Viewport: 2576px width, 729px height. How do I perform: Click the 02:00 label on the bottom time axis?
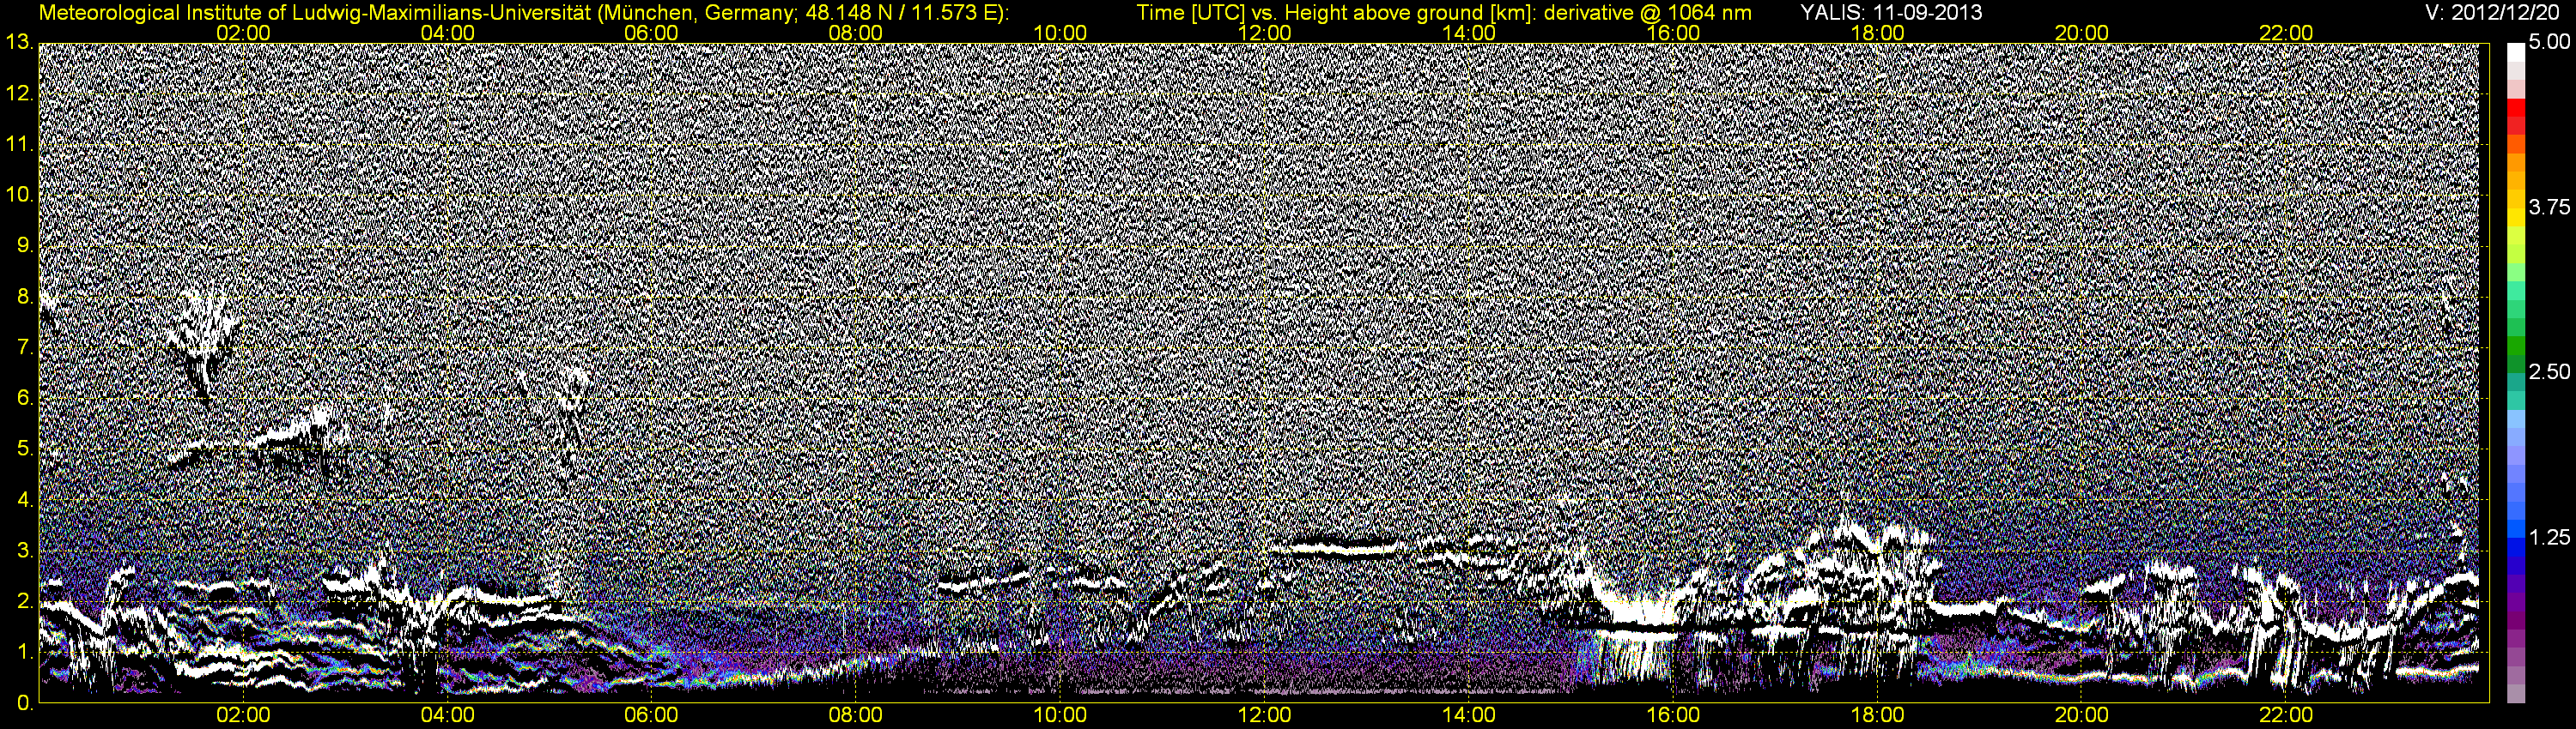(243, 715)
